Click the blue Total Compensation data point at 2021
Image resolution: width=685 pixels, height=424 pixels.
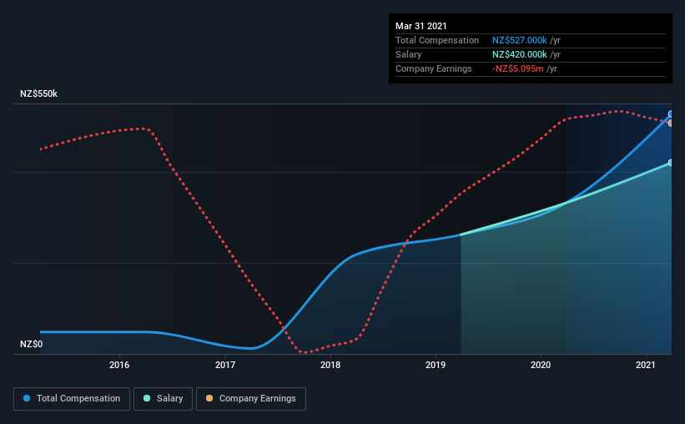tap(670, 114)
